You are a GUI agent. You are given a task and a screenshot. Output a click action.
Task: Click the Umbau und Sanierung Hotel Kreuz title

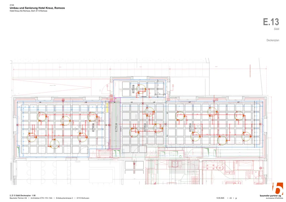(37, 8)
